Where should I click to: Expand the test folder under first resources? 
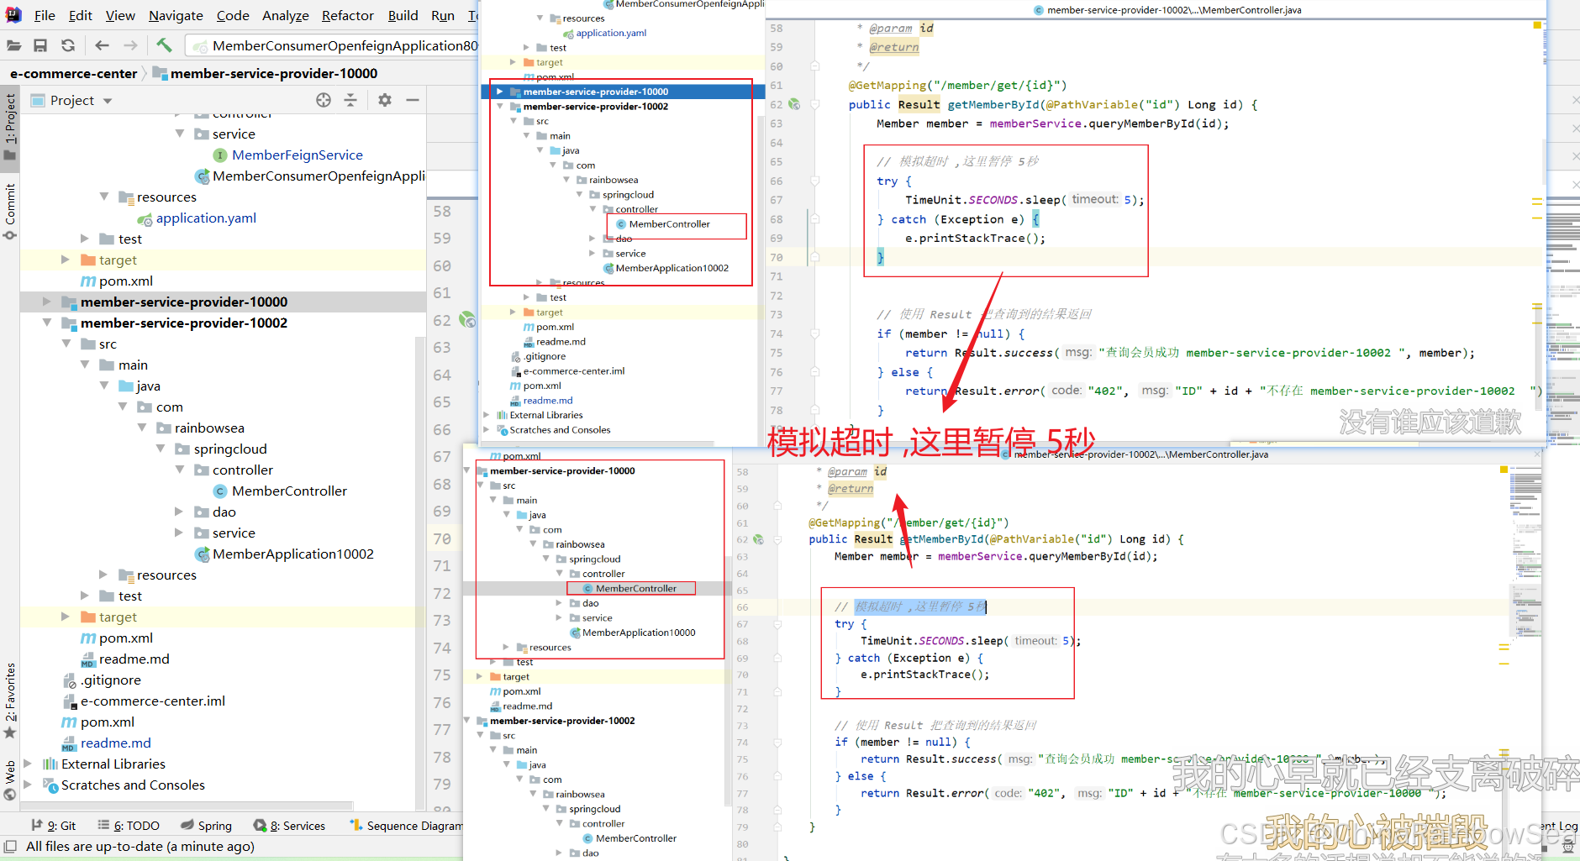pos(84,239)
